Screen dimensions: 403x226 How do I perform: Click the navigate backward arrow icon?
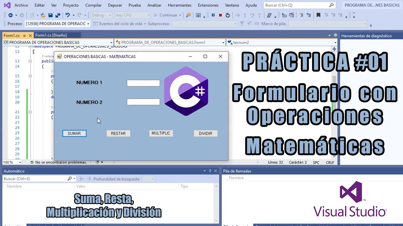(10, 15)
